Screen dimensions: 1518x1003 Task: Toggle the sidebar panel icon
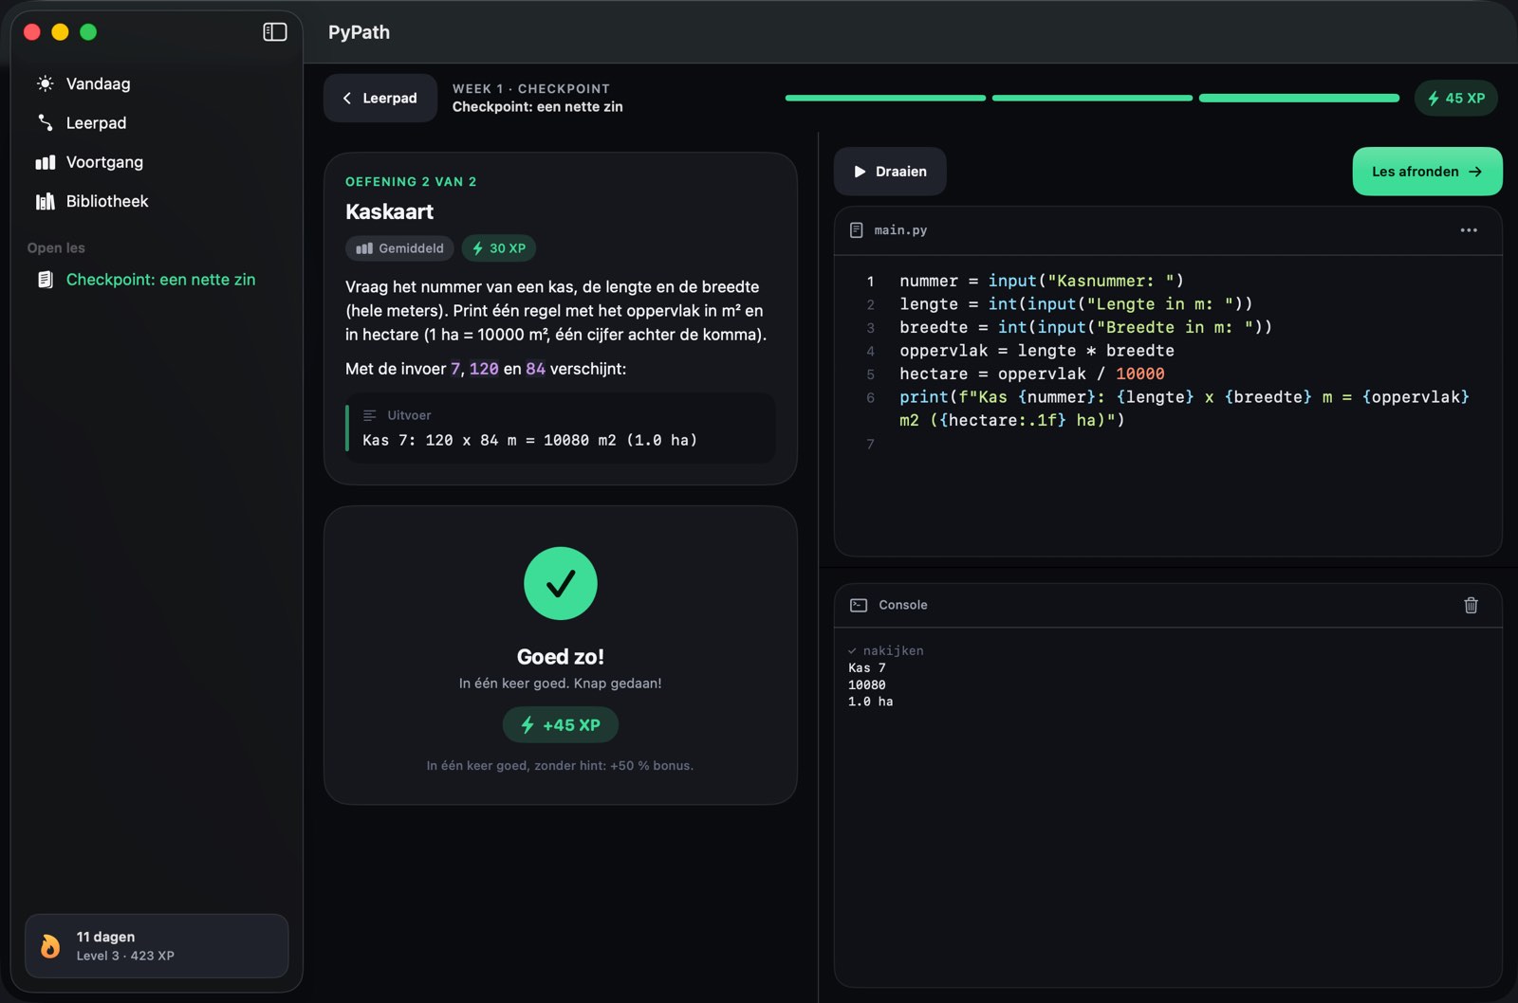tap(275, 32)
